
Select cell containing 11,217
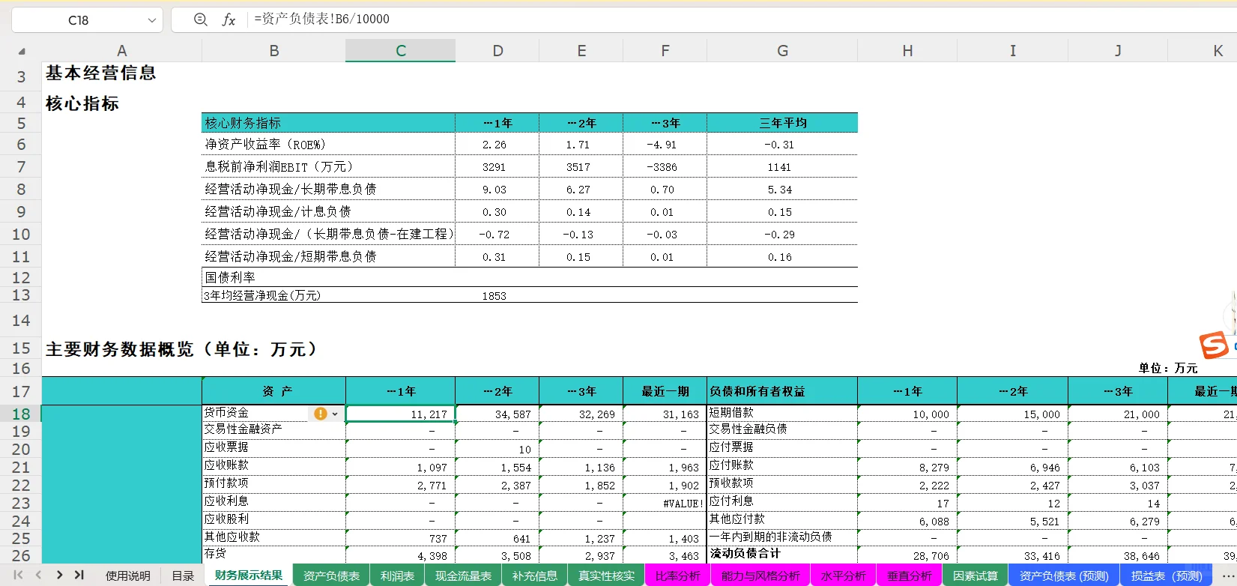click(400, 414)
